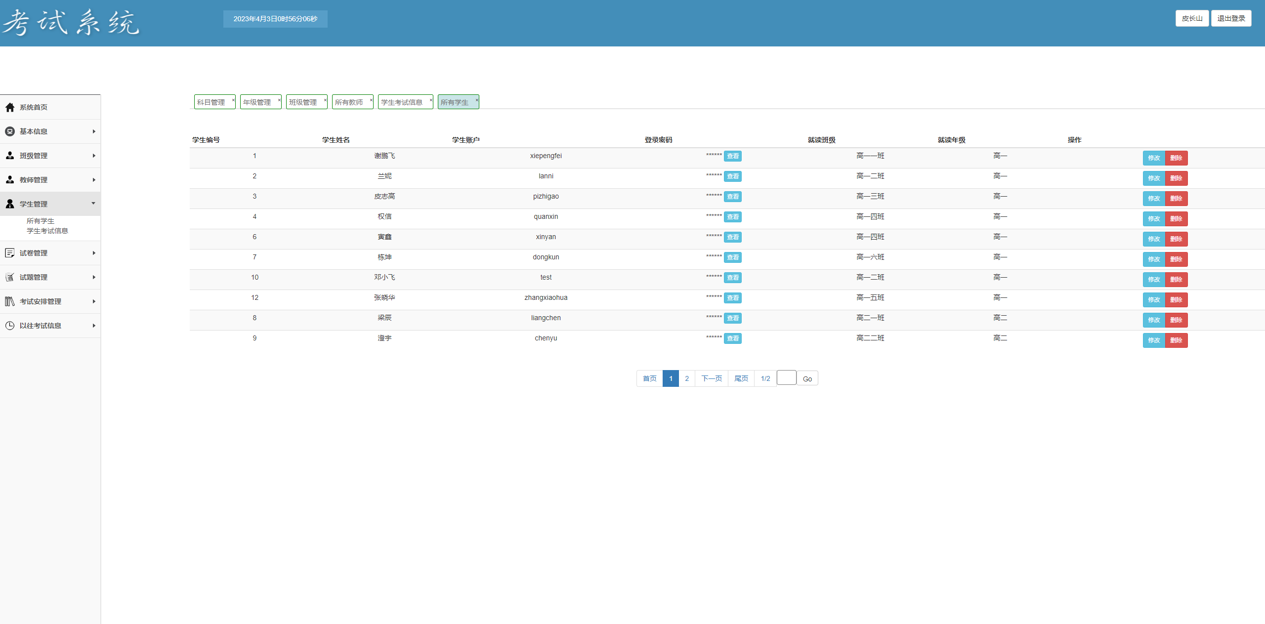The image size is (1265, 624).
Task: View password for student 谢鹏飞
Action: [733, 156]
